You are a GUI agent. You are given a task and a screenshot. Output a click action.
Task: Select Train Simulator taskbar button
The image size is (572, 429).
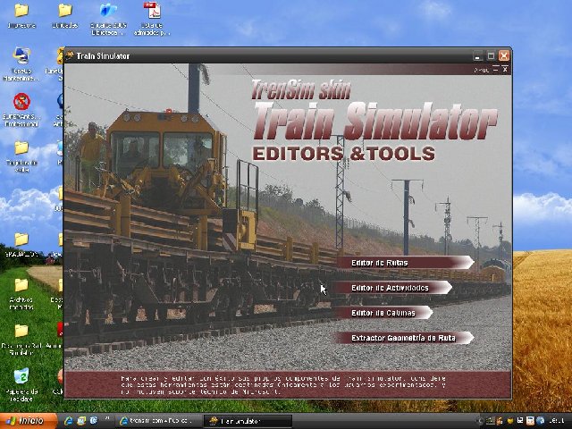247,420
